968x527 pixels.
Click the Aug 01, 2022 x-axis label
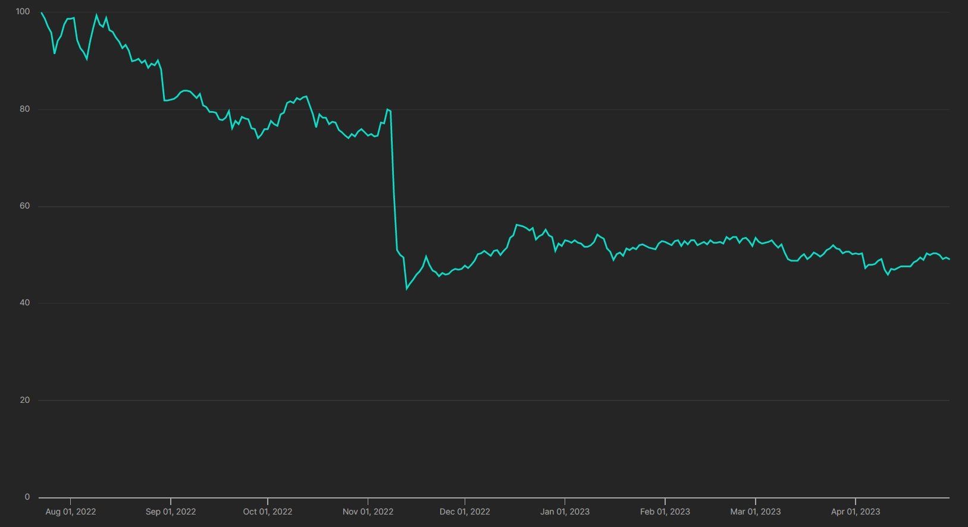[70, 512]
